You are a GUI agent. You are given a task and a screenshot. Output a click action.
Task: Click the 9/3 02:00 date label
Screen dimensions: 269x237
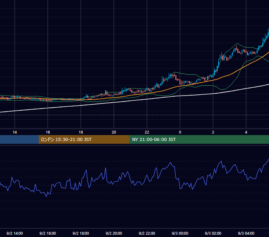click(213, 233)
